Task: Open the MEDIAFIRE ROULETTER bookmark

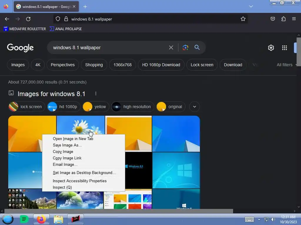Action: coord(25,29)
